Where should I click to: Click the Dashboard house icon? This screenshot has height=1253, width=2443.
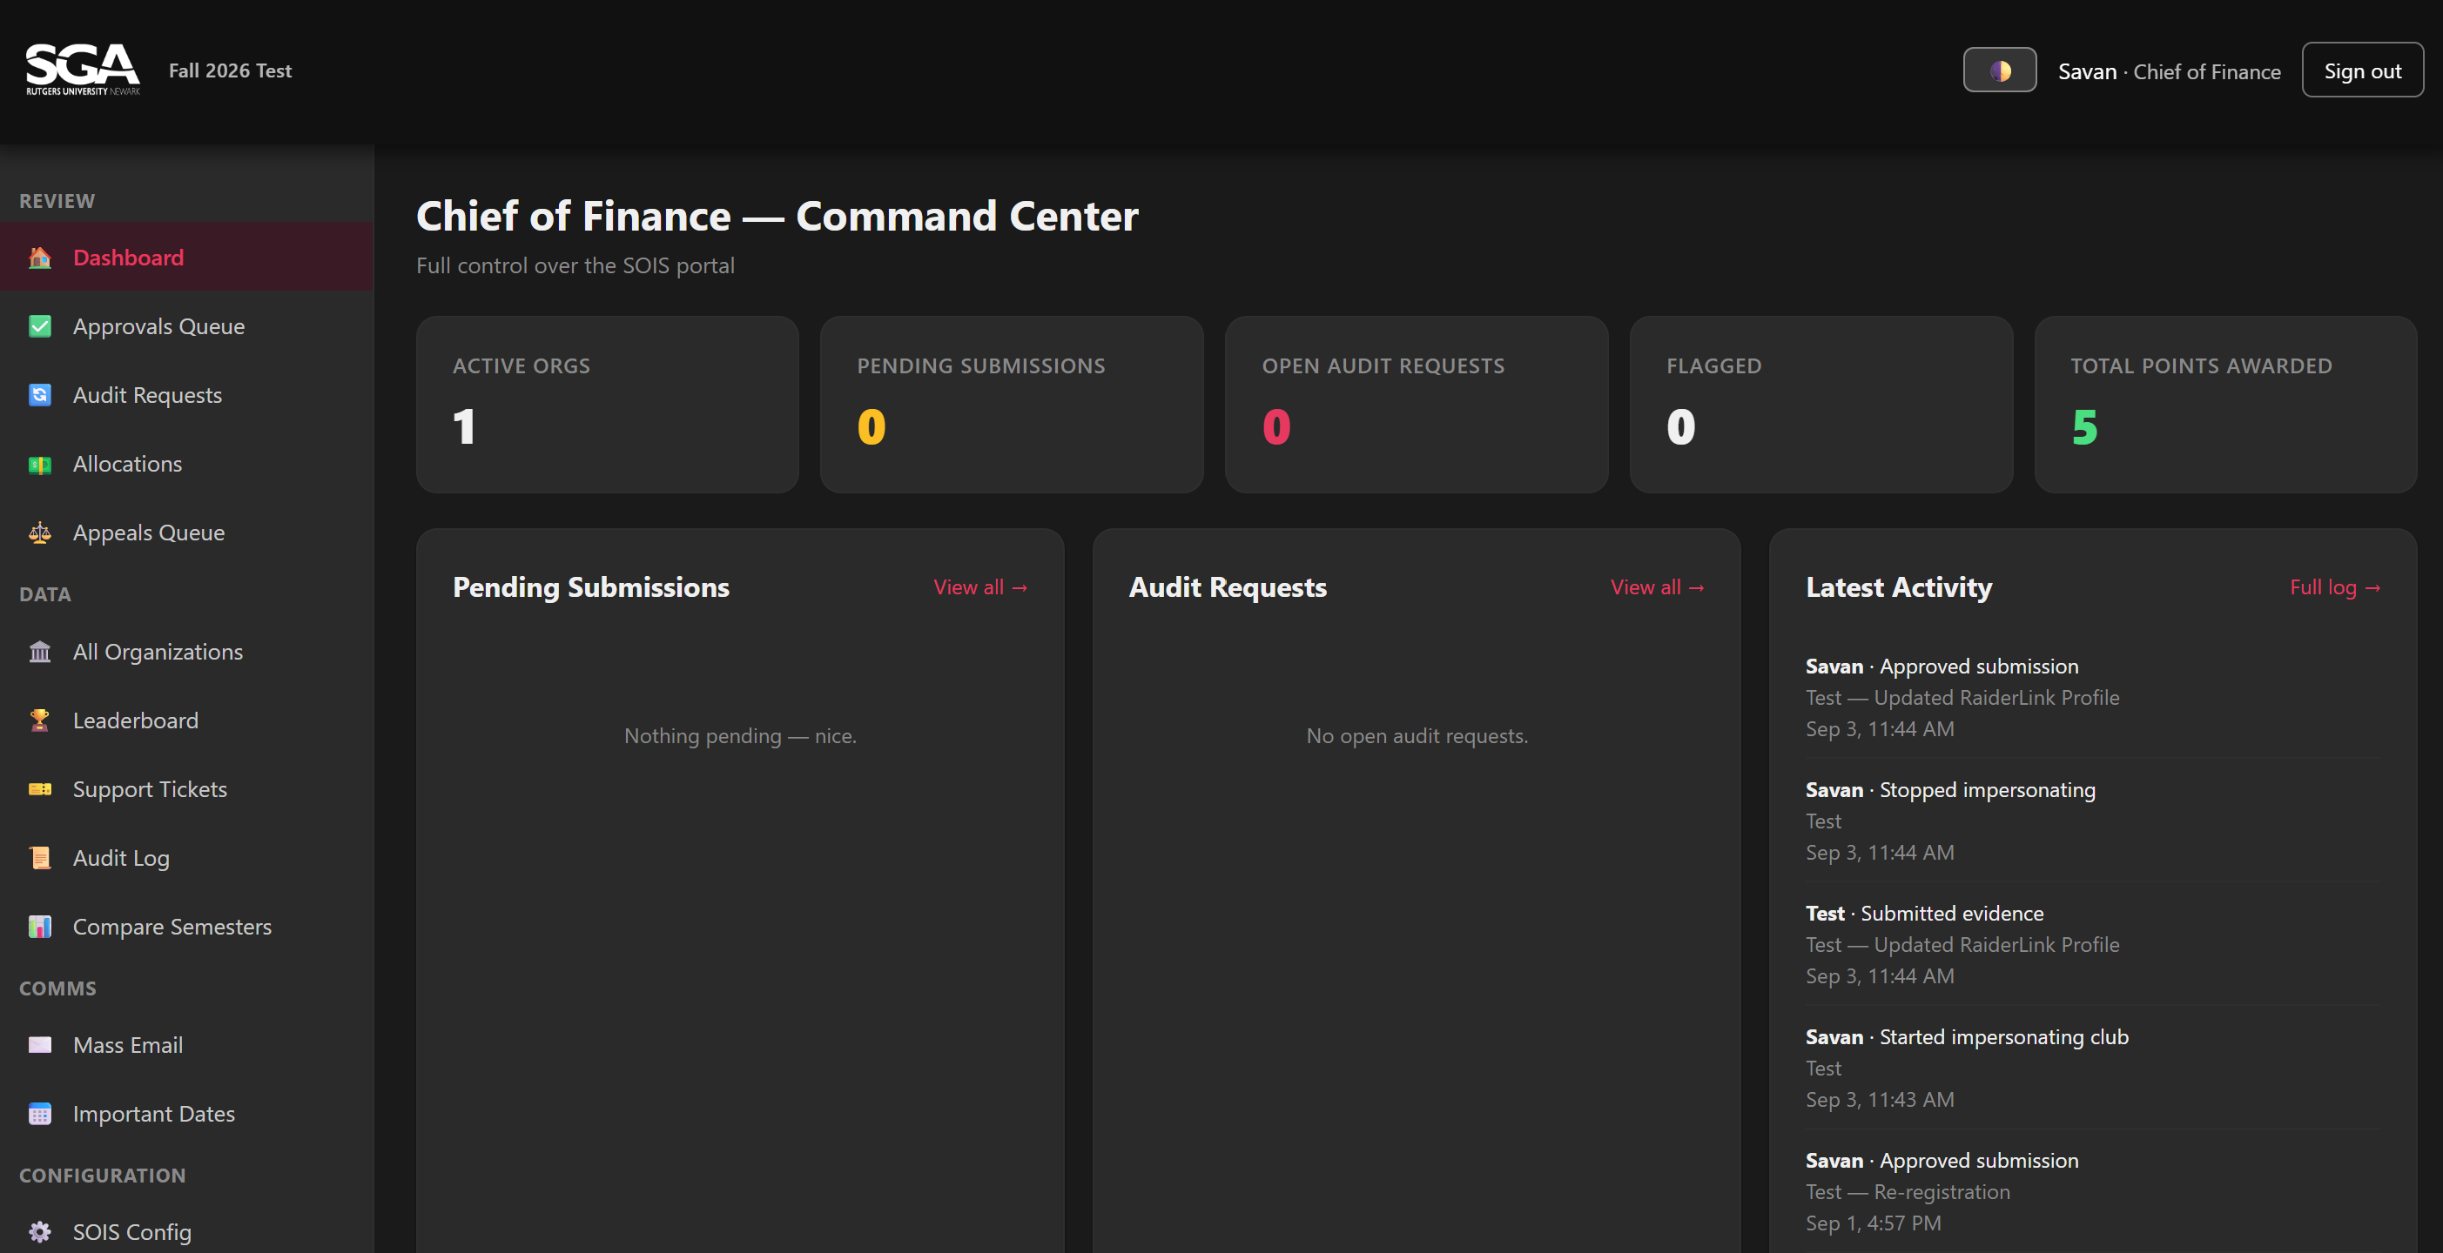[x=40, y=258]
